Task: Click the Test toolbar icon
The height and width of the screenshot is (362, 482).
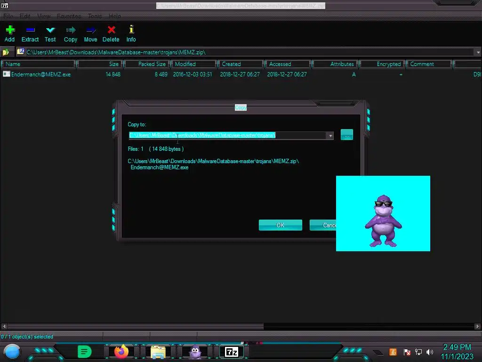Action: 50,34
